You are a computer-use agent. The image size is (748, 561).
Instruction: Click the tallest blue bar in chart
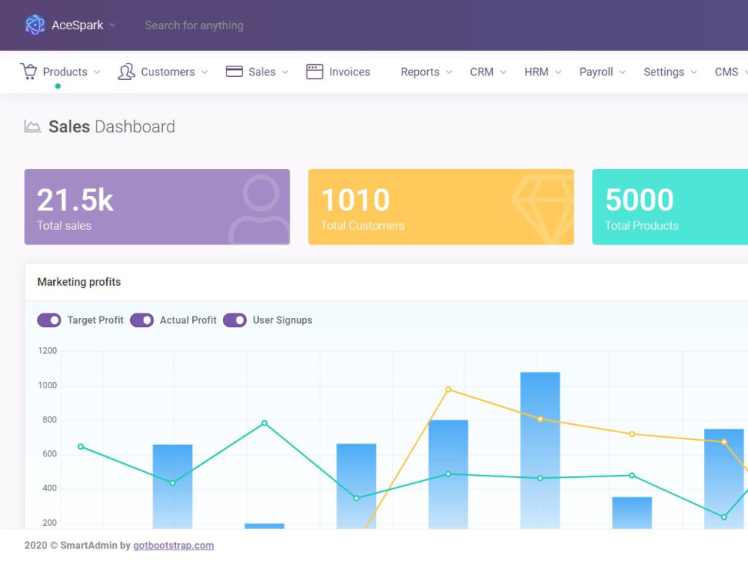tap(540, 450)
